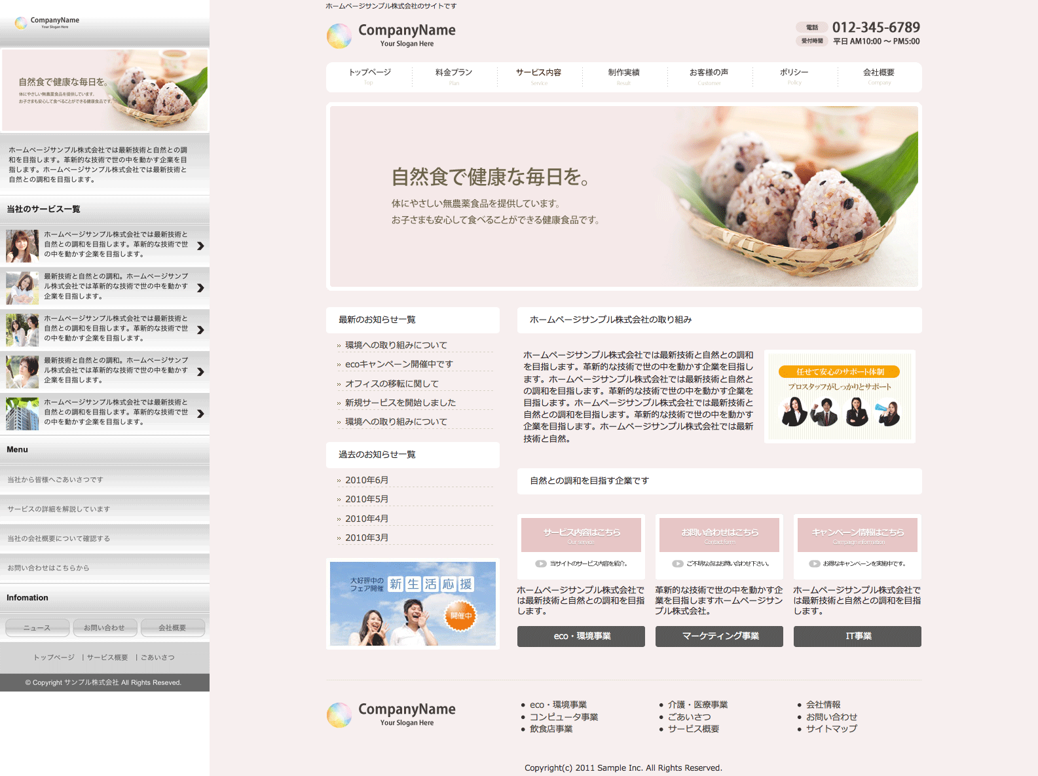The width and height of the screenshot is (1038, 776).
Task: Click play icon under キャンペーン情報はこちら banner
Action: pyautogui.click(x=814, y=563)
